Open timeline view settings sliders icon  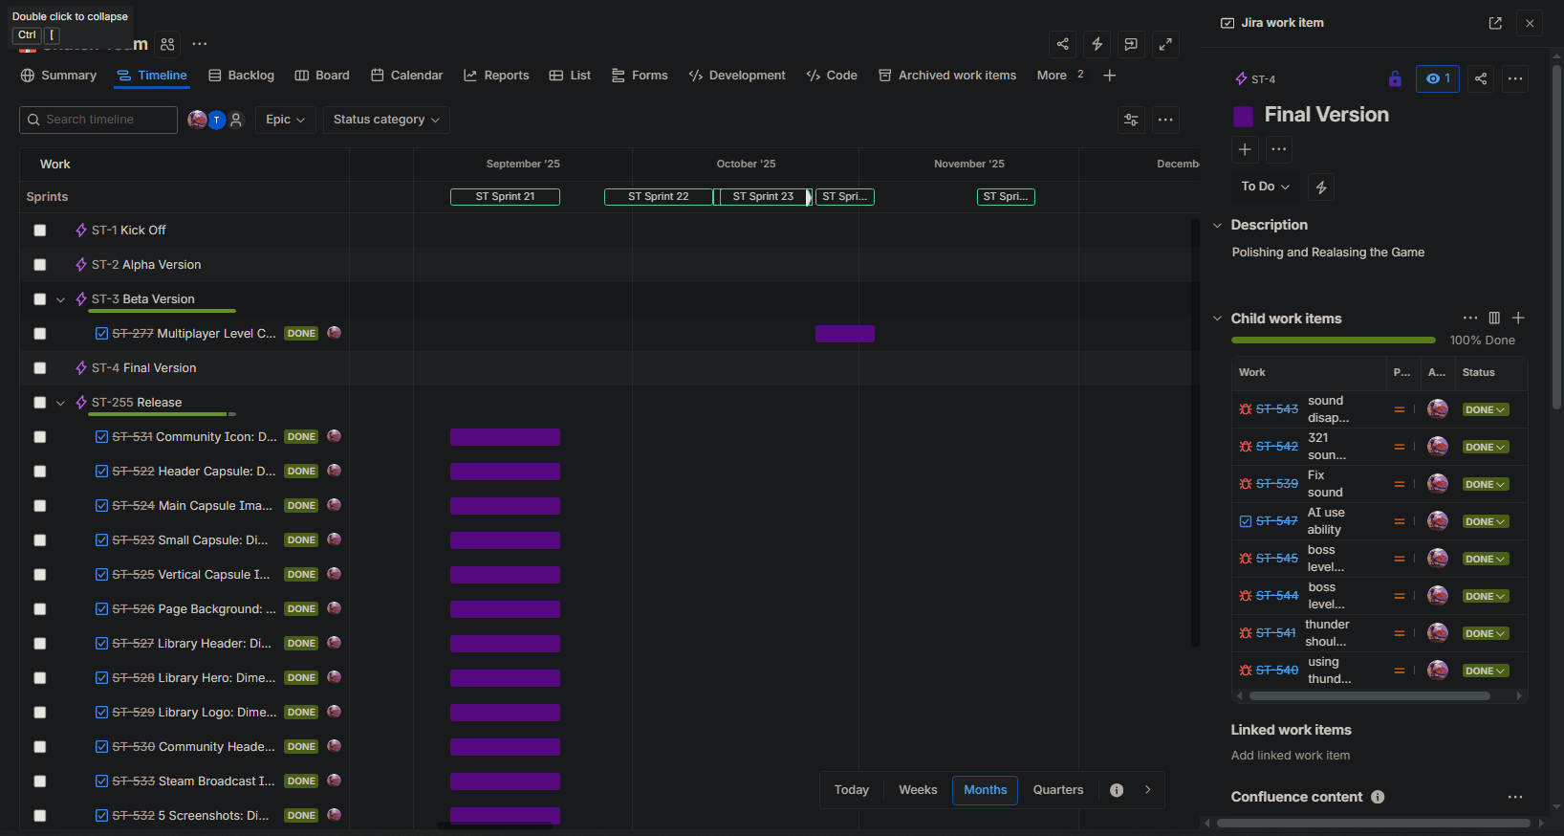tap(1131, 120)
